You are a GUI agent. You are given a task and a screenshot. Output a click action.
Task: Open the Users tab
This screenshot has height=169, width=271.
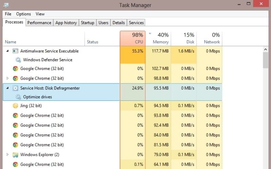[x=103, y=23]
